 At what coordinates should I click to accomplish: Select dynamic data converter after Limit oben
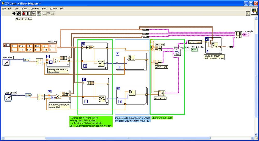click(x=26, y=60)
